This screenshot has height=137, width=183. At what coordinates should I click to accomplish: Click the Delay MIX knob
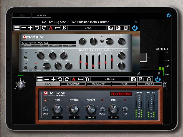113,109
